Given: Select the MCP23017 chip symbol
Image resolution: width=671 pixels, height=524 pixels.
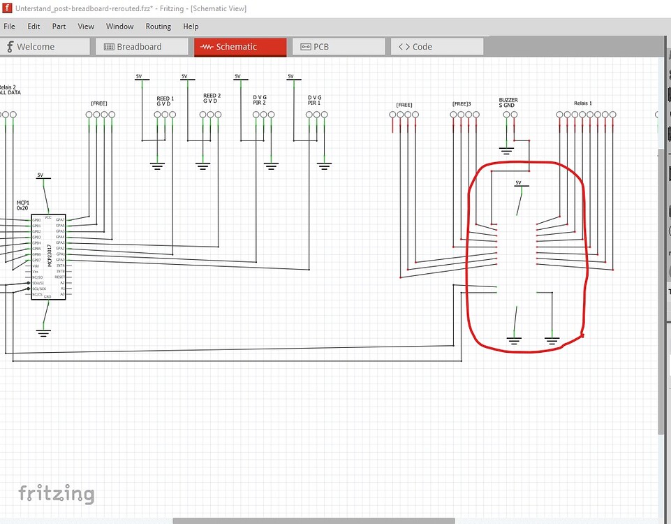Looking at the screenshot, I should (48, 257).
